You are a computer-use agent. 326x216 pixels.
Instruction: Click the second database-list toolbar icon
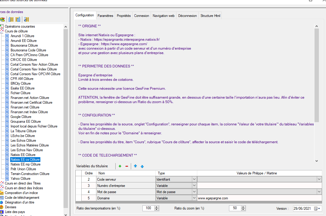point(18,20)
